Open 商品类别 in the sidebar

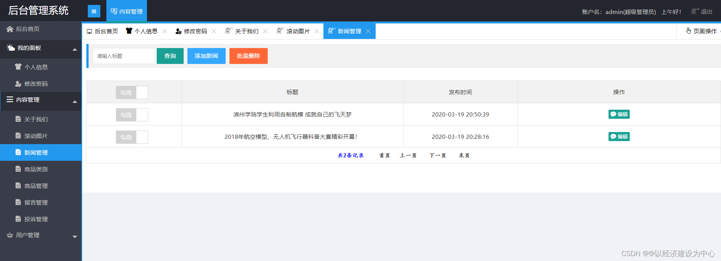pyautogui.click(x=41, y=169)
